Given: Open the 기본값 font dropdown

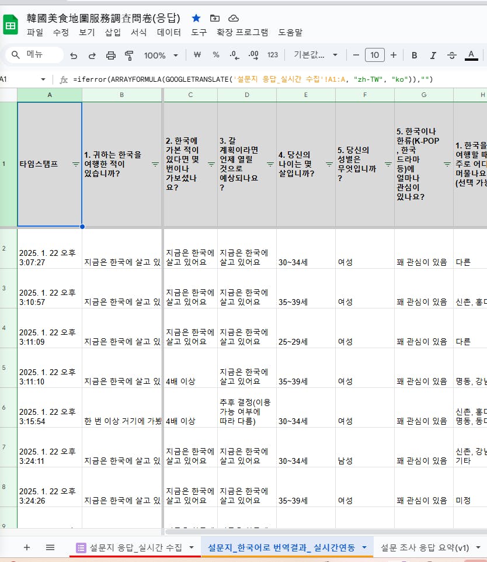Looking at the screenshot, I should pos(315,55).
